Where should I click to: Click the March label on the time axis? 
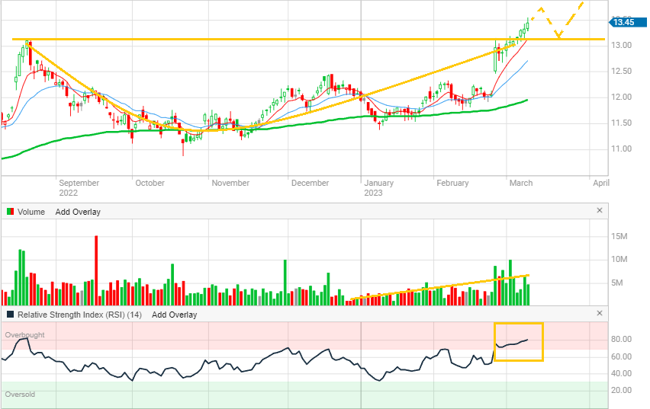click(x=521, y=183)
